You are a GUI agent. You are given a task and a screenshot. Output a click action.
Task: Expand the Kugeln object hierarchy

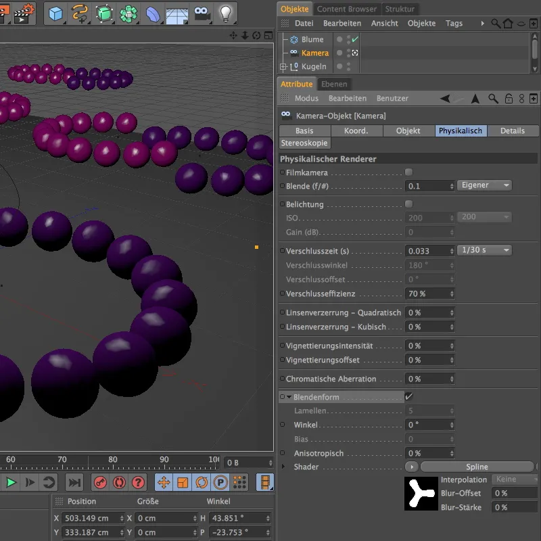click(x=283, y=66)
